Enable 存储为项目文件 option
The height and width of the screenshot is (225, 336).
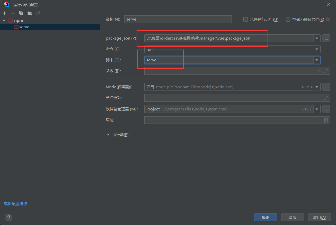(x=288, y=19)
